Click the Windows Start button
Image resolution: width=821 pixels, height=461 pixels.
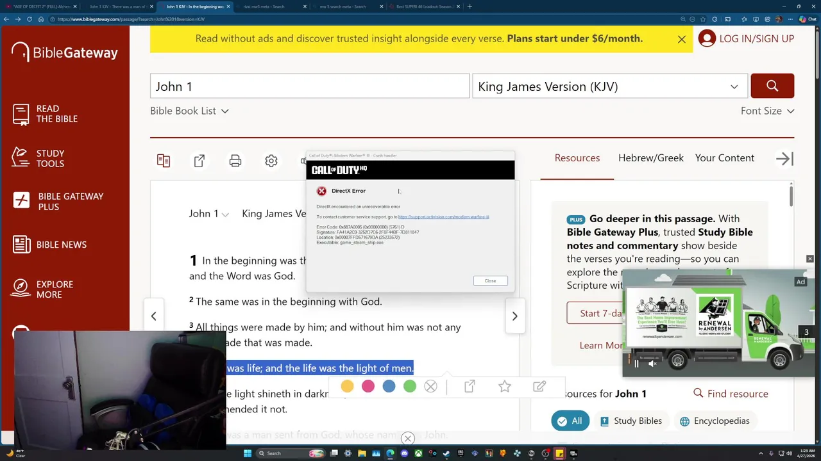(247, 453)
